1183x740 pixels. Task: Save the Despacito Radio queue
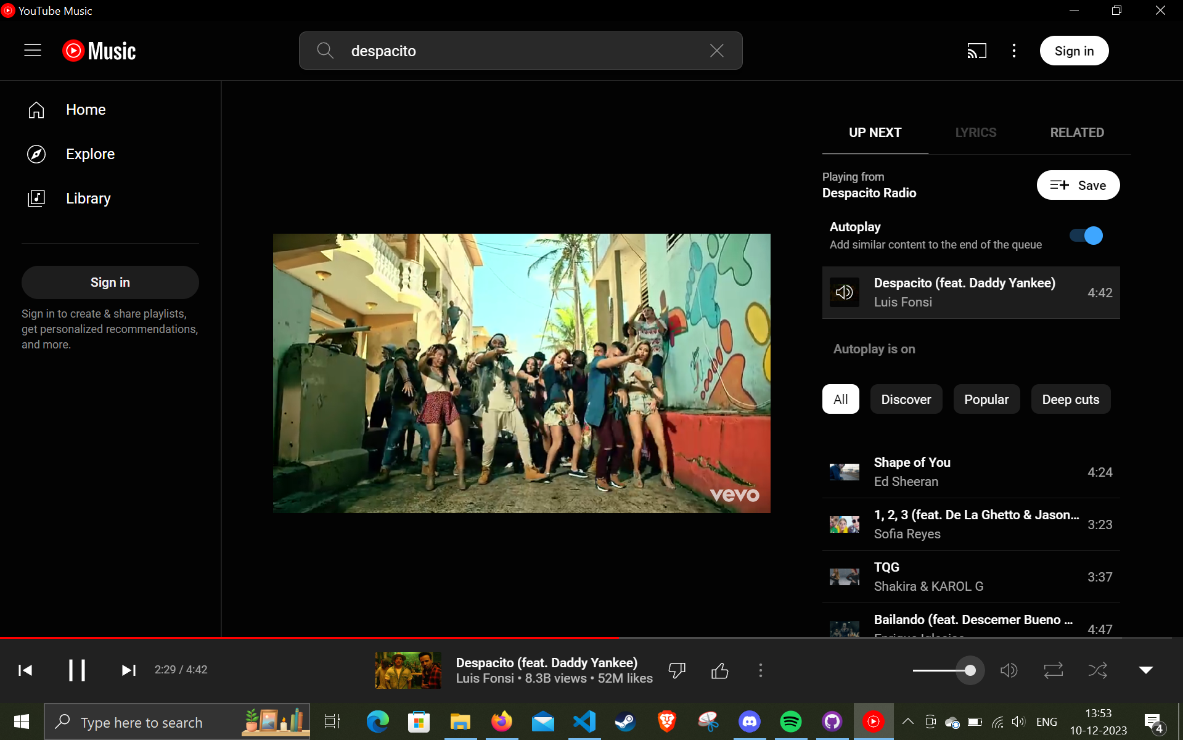click(1078, 185)
